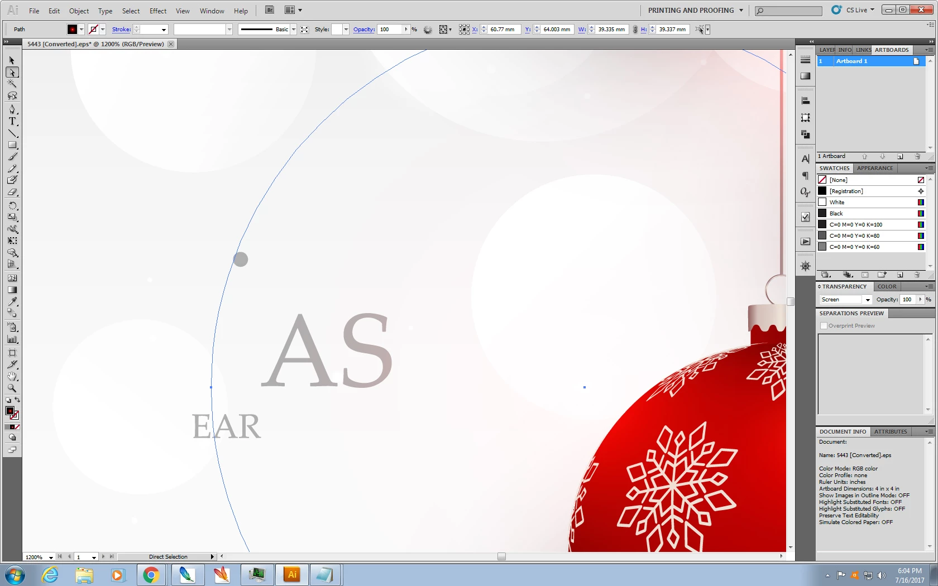Screen dimensions: 938x586
Task: Select the Hand tool
Action: click(12, 376)
